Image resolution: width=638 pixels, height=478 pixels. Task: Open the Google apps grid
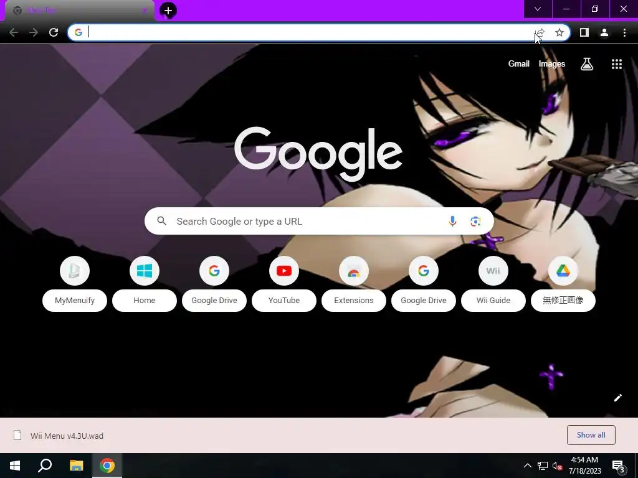coord(617,64)
